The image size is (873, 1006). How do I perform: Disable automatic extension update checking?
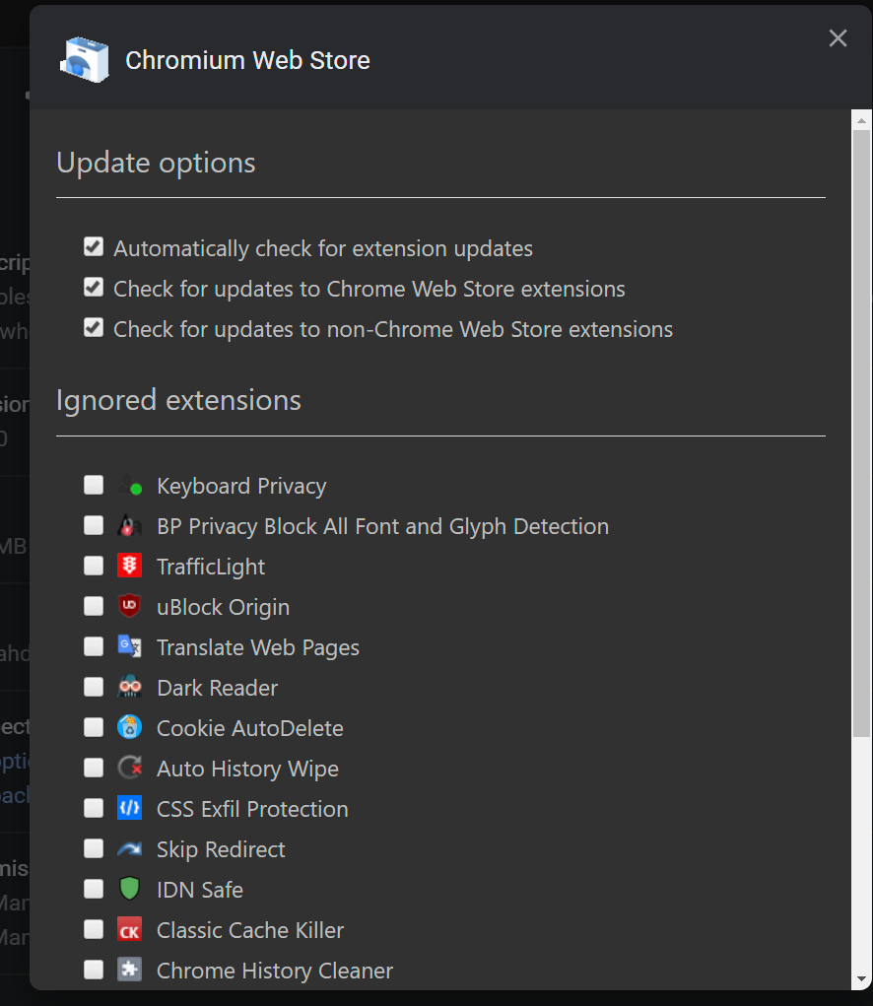94,247
